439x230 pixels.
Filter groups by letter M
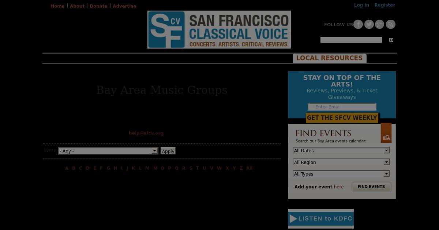point(147,168)
